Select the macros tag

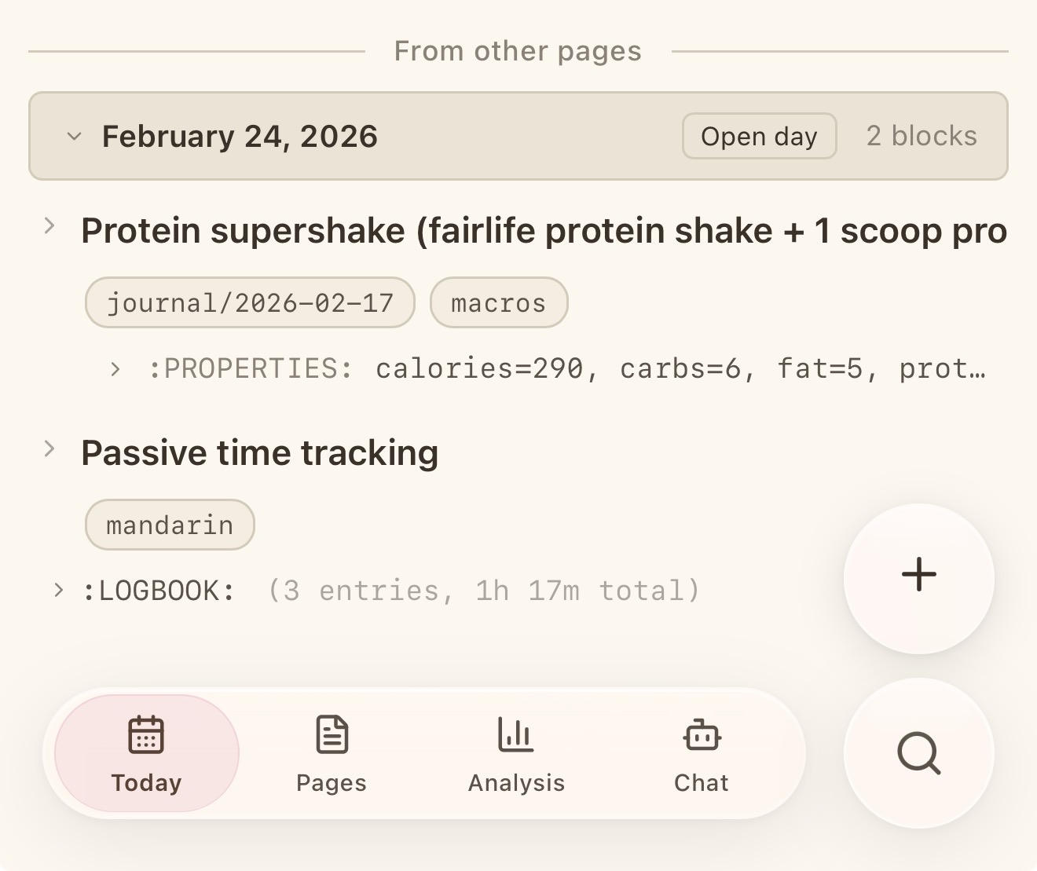point(498,302)
